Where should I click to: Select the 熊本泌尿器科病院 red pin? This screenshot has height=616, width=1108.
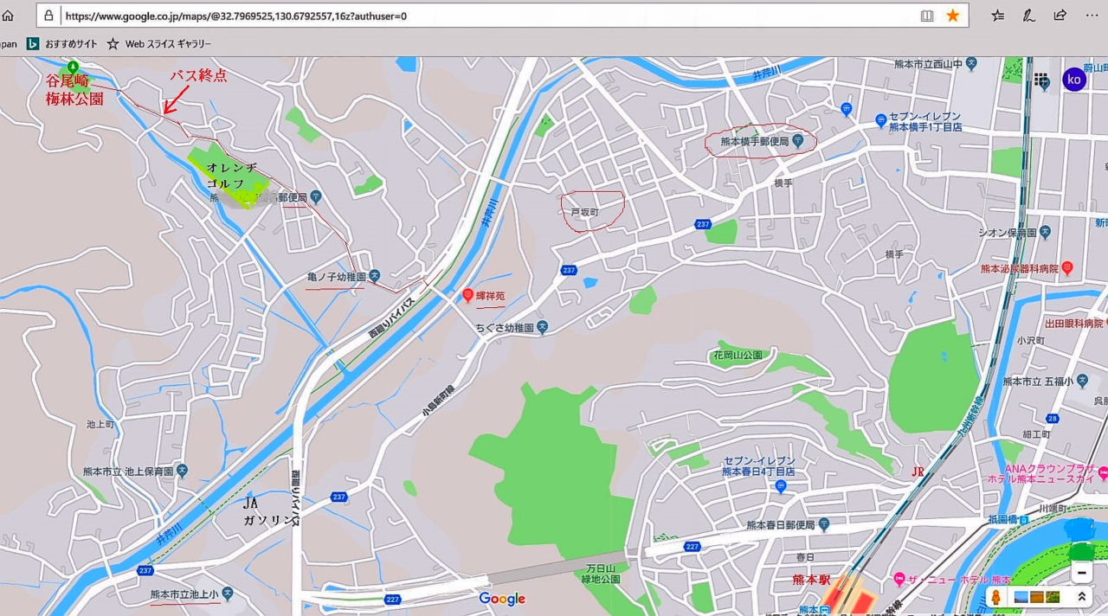click(1067, 268)
